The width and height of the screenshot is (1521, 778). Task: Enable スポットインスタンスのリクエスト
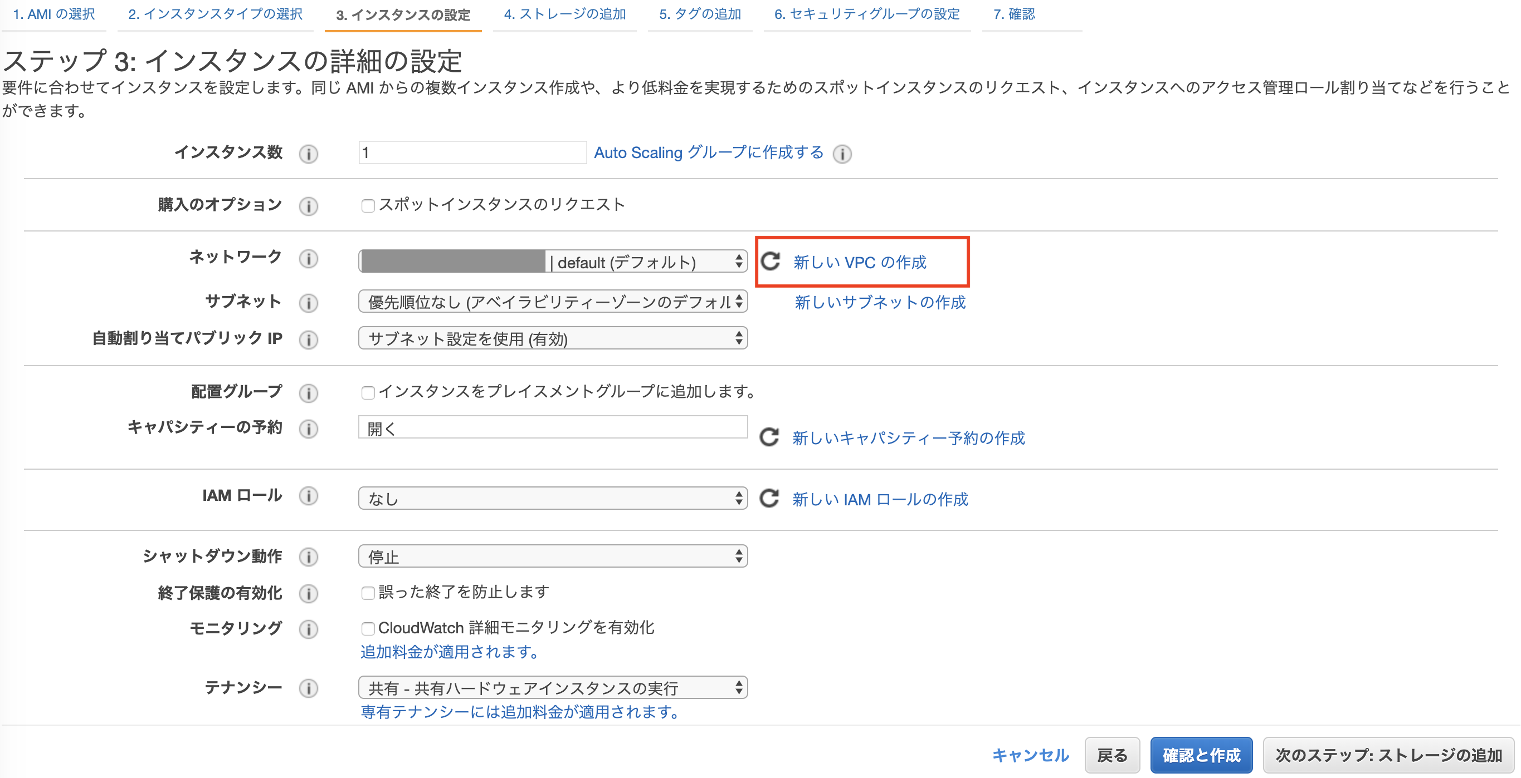click(368, 205)
